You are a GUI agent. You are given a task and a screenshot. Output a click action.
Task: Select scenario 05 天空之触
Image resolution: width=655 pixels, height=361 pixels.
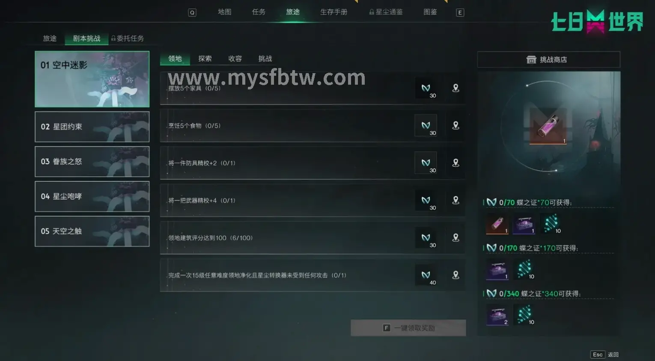click(x=92, y=231)
